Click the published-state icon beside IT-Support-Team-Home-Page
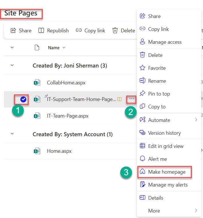Viewport: 203px width, 218px height. pos(119,99)
